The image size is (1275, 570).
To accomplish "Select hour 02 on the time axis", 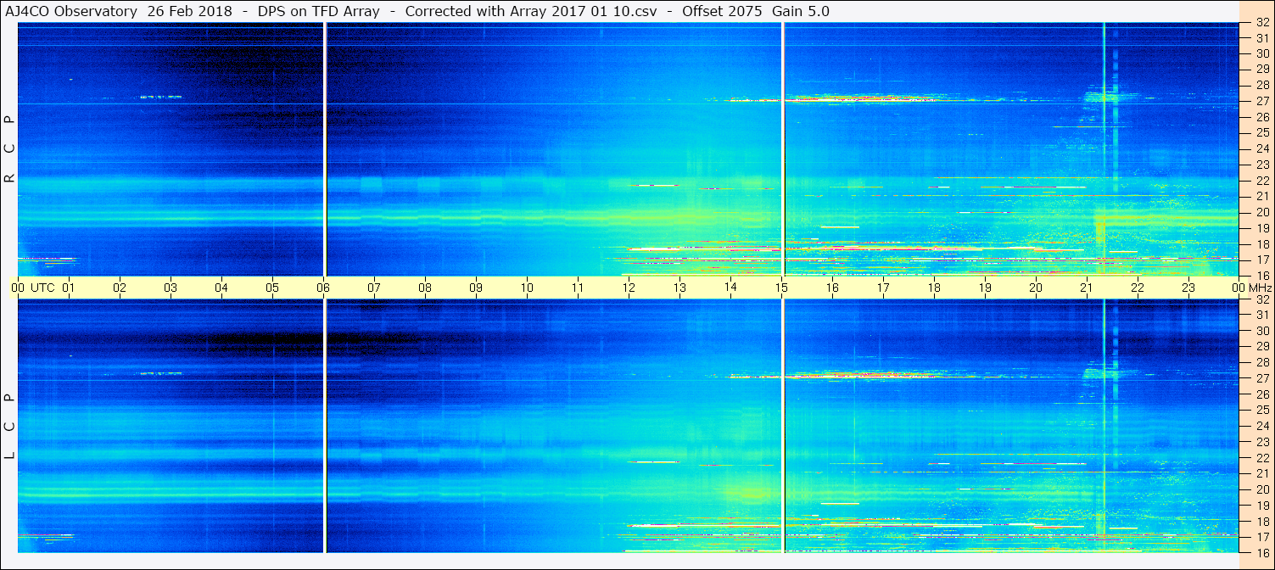I will (120, 288).
